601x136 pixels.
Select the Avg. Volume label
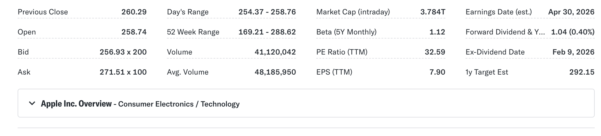188,72
